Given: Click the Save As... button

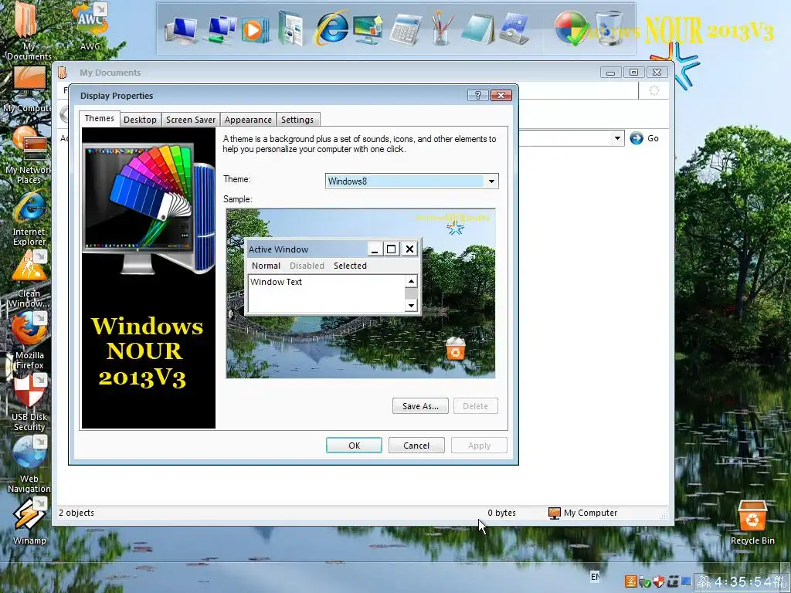Looking at the screenshot, I should tap(420, 406).
